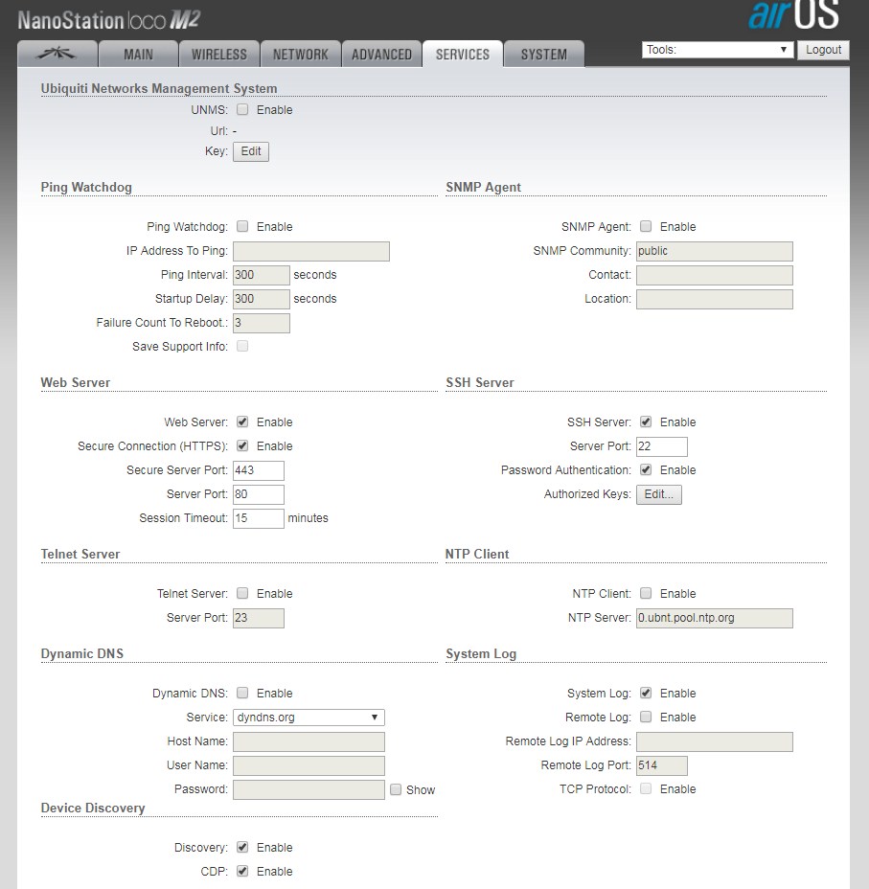
Task: Click the UNMS Key Edit button
Action: click(251, 151)
